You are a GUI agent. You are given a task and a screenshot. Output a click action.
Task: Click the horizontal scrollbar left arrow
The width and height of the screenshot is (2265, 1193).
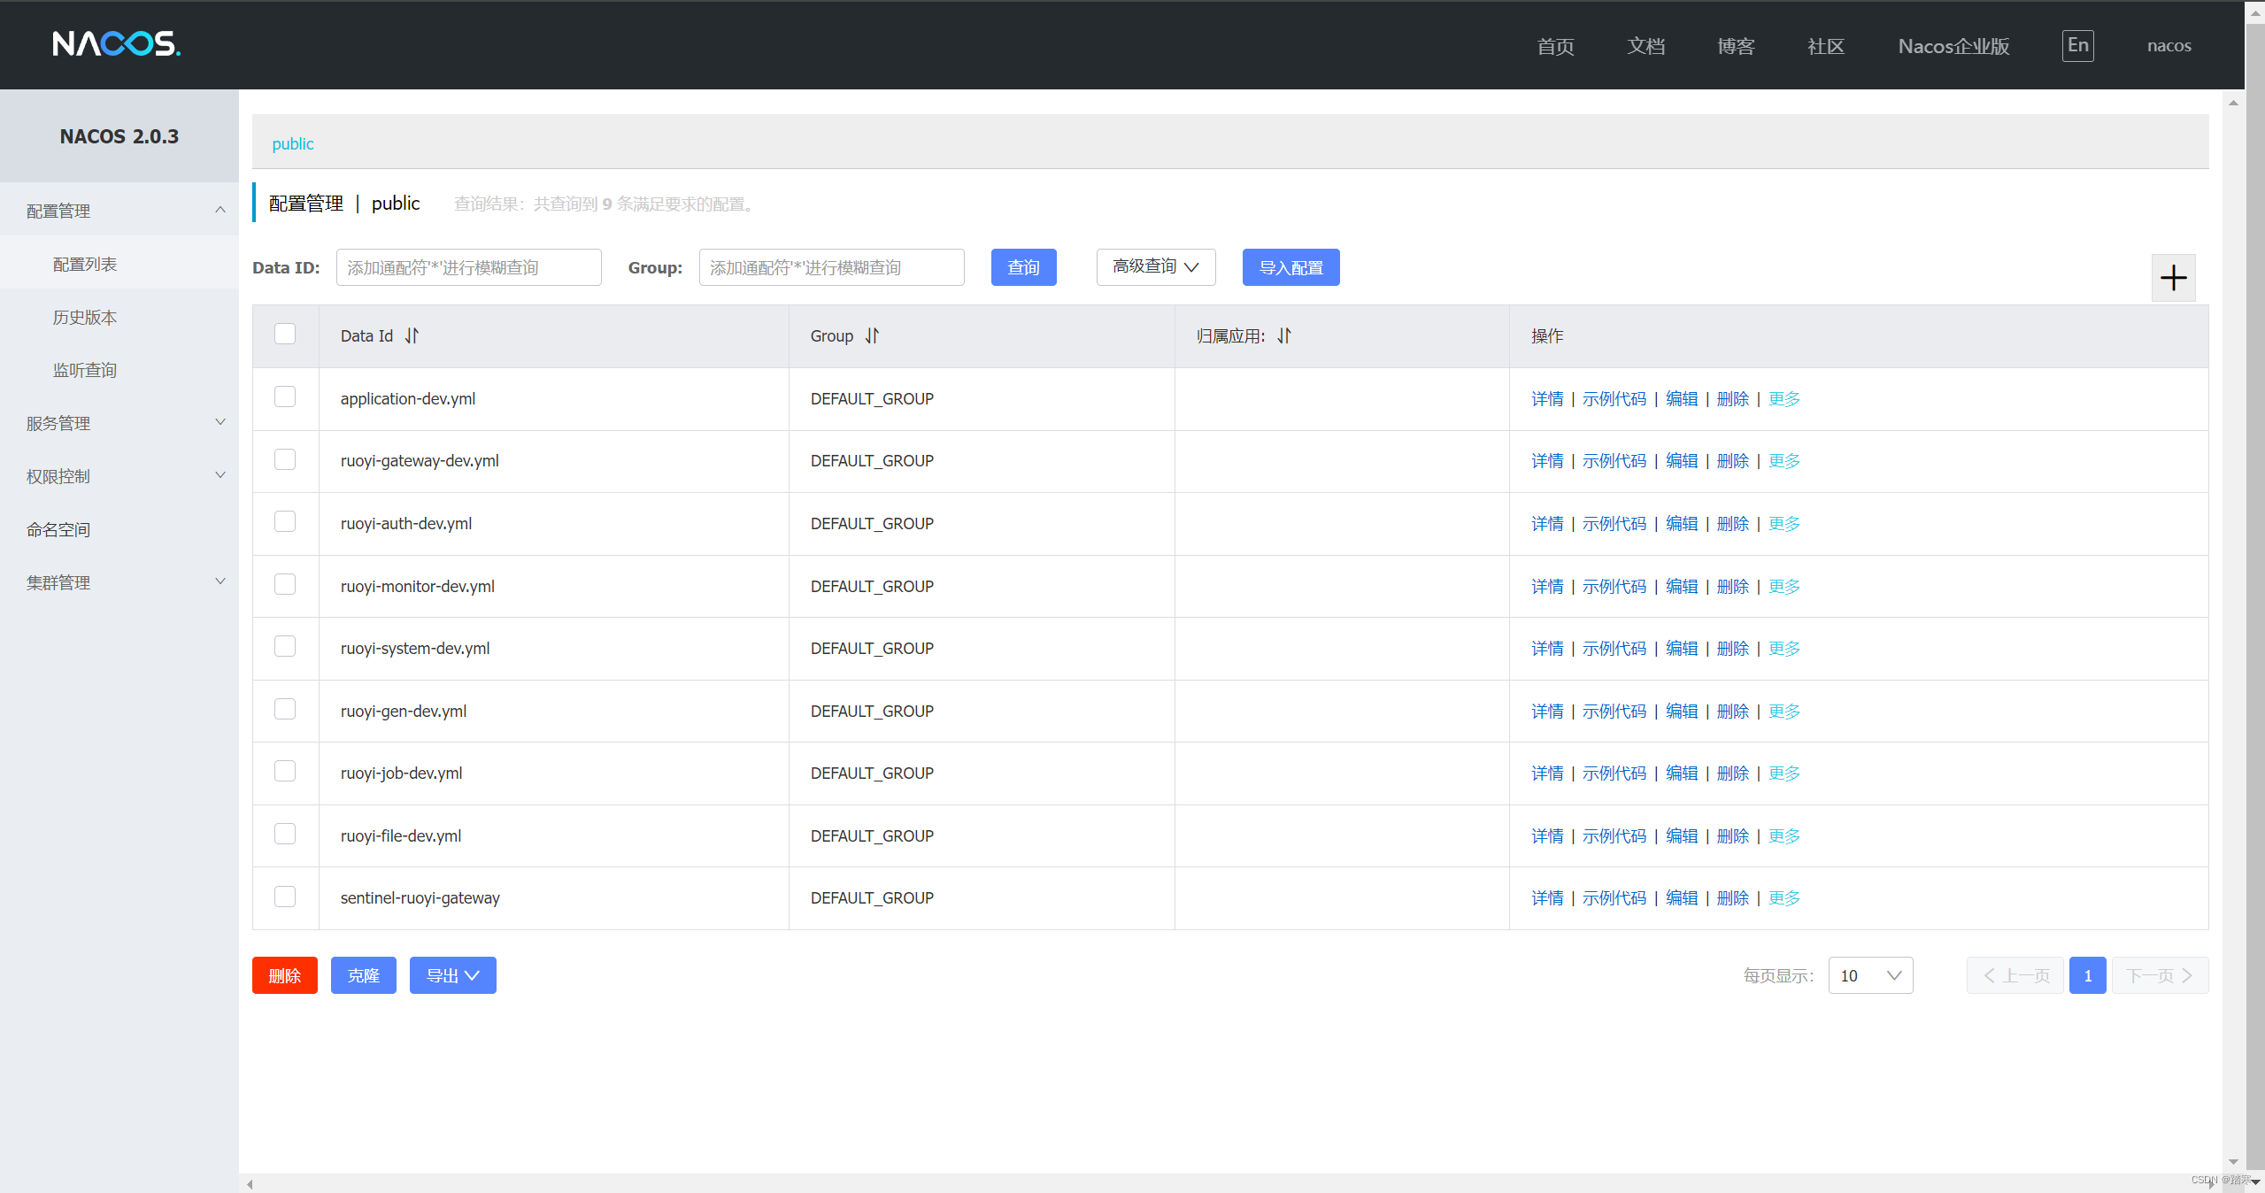coord(250,1183)
